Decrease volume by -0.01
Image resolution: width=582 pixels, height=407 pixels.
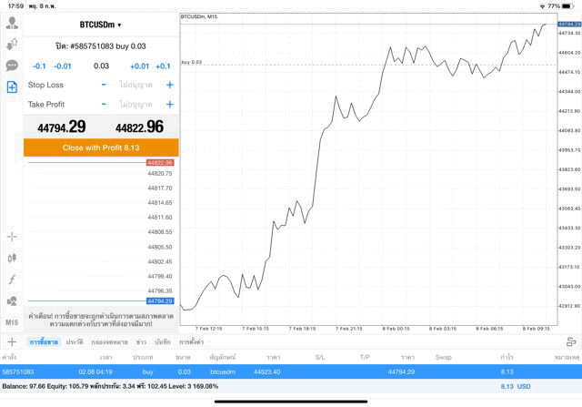point(63,66)
